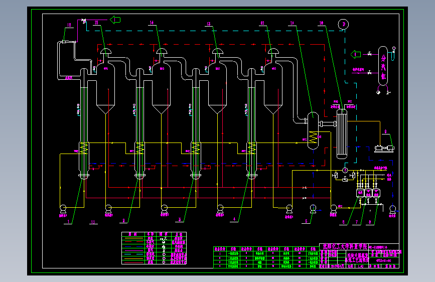The width and height of the screenshot is (435, 282).
Task: Click callout number 12 label
Action: pyautogui.click(x=262, y=23)
